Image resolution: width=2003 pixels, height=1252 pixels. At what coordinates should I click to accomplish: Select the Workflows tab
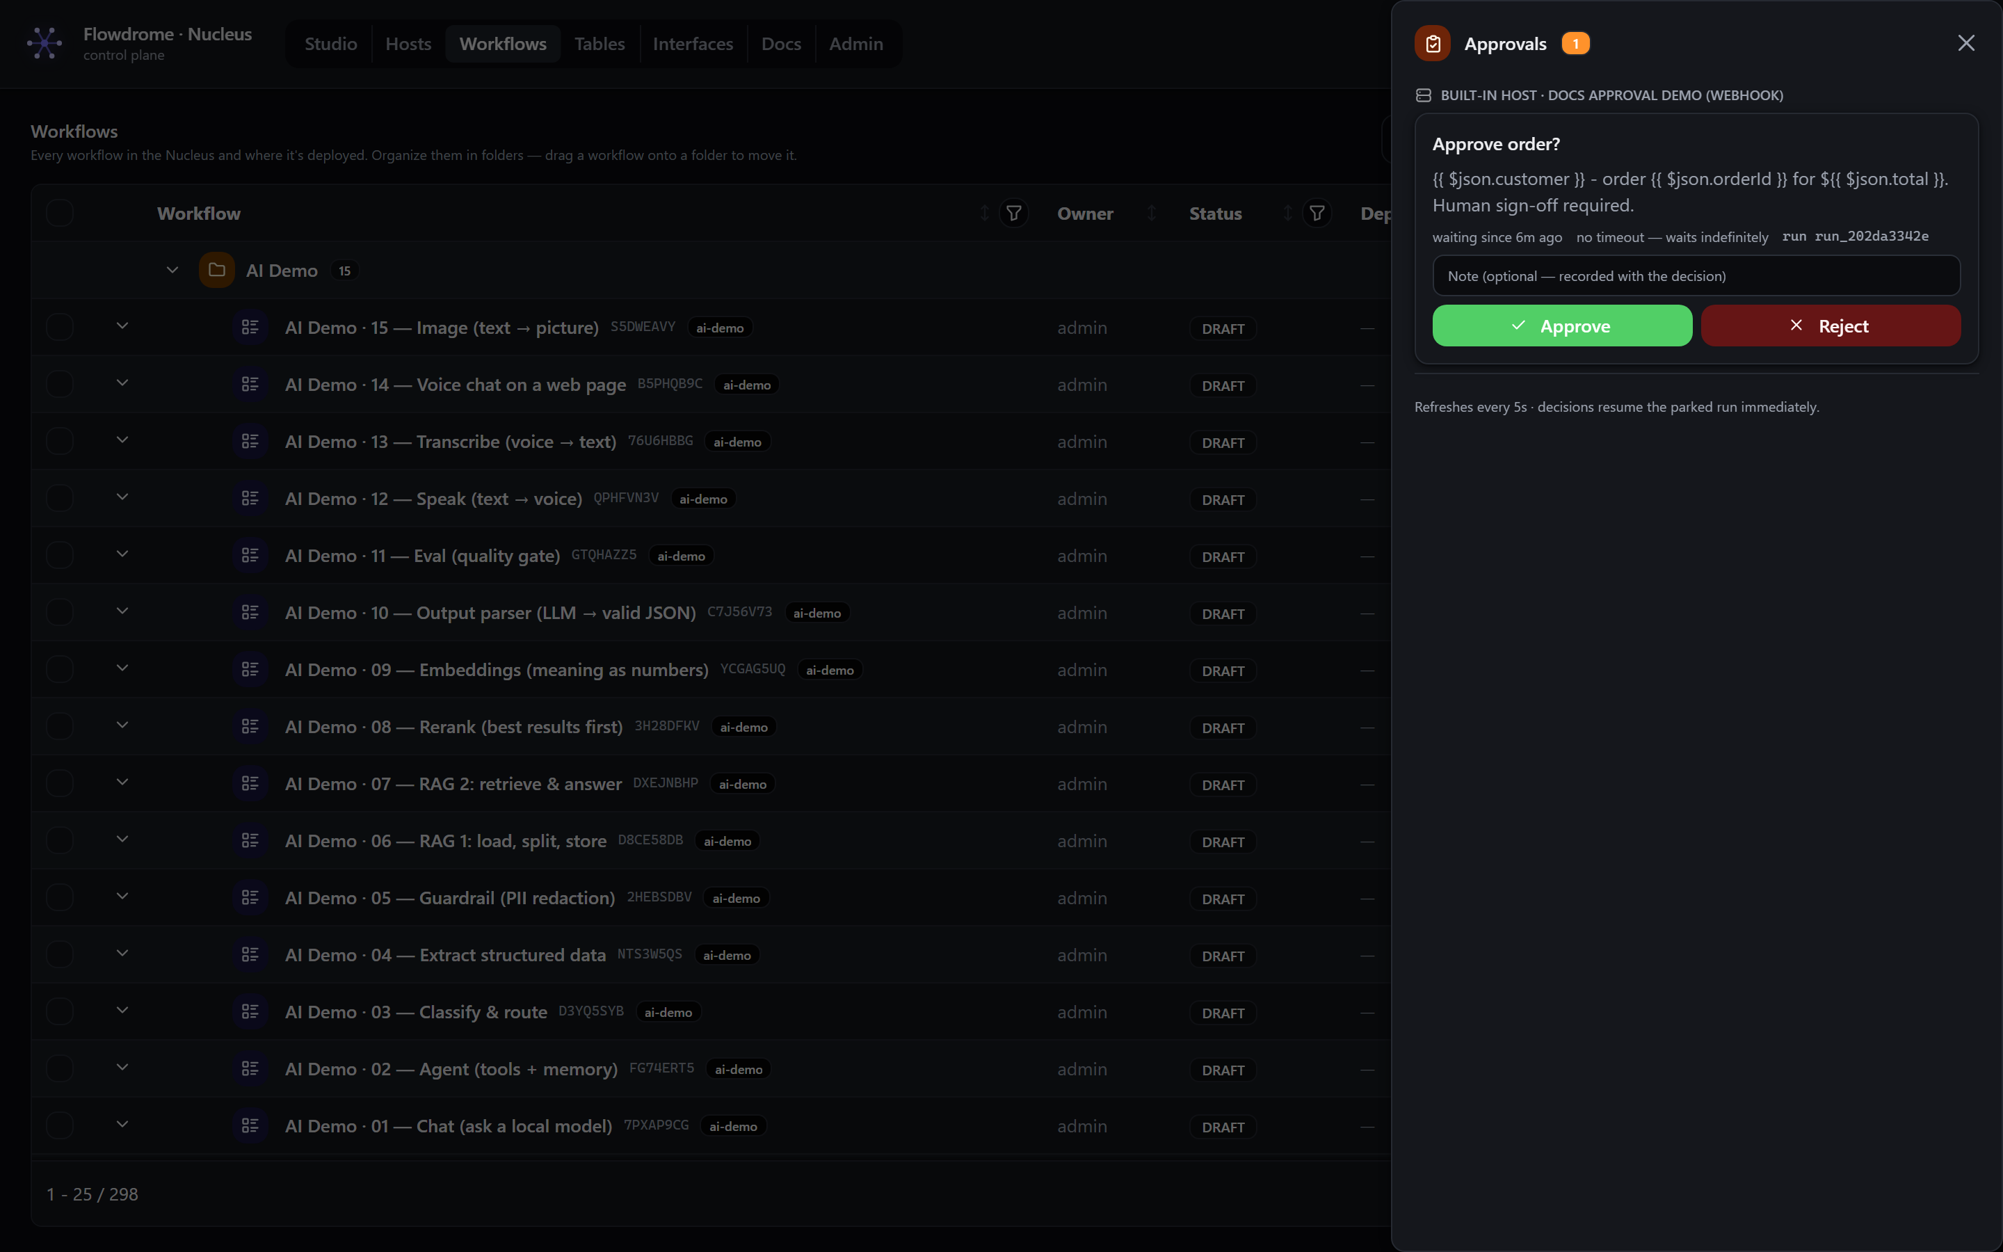coord(504,44)
